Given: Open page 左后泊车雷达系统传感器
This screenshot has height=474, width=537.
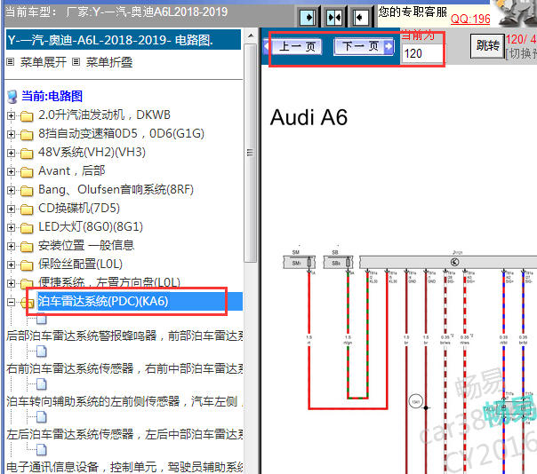Looking at the screenshot, I should click(x=124, y=434).
